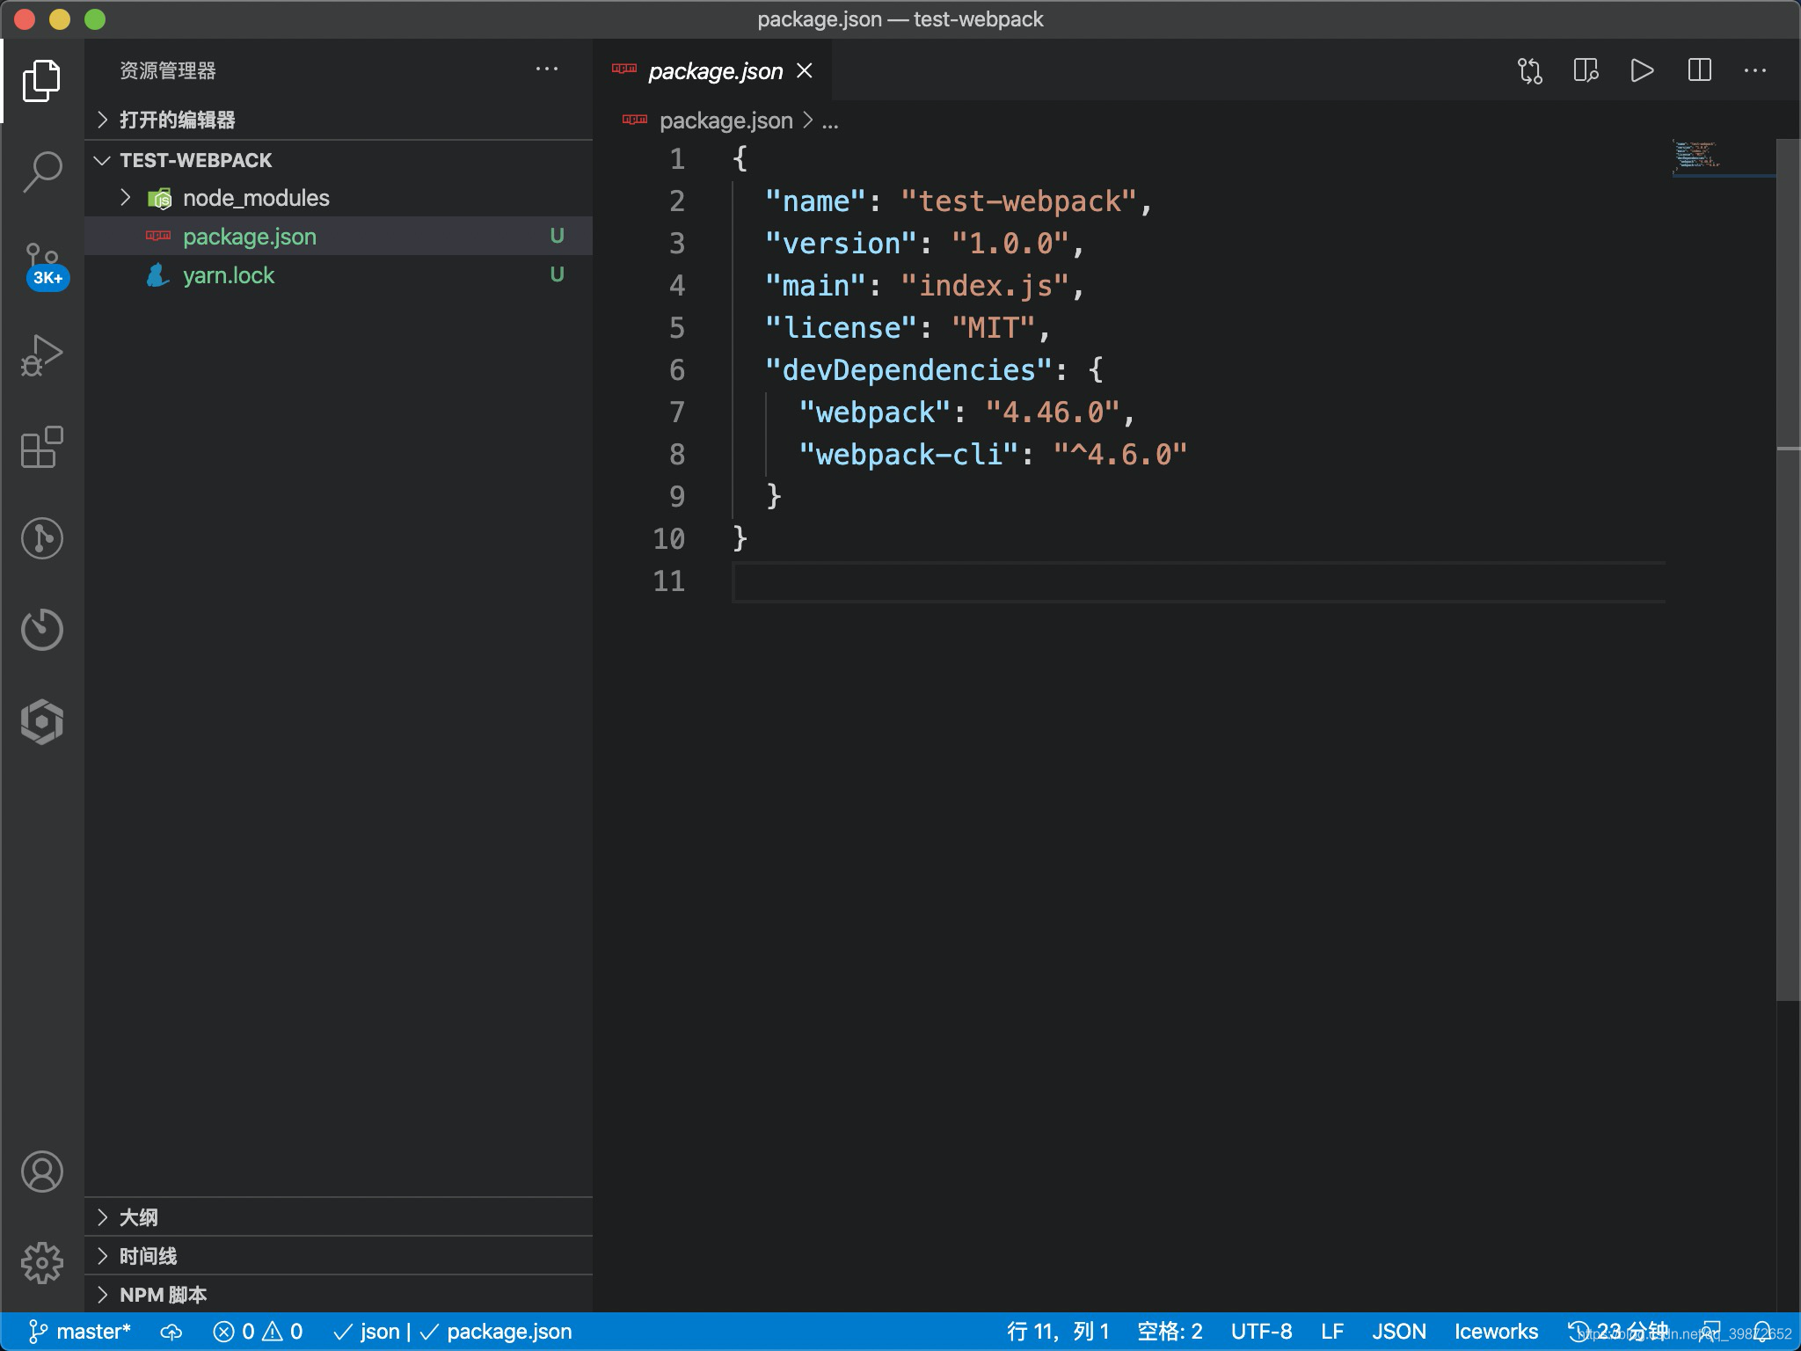Viewport: 1801px width, 1351px height.
Task: Expand the 大纲 outline section
Action: click(339, 1217)
